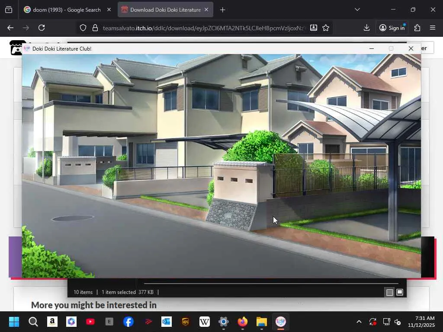The width and height of the screenshot is (443, 332).
Task: Switch to Doki Doki Literature Club taskbar icon
Action: pyautogui.click(x=280, y=322)
